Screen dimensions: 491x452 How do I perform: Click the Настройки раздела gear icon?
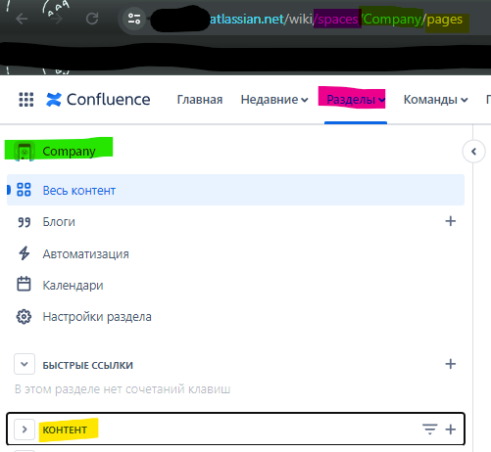click(24, 317)
